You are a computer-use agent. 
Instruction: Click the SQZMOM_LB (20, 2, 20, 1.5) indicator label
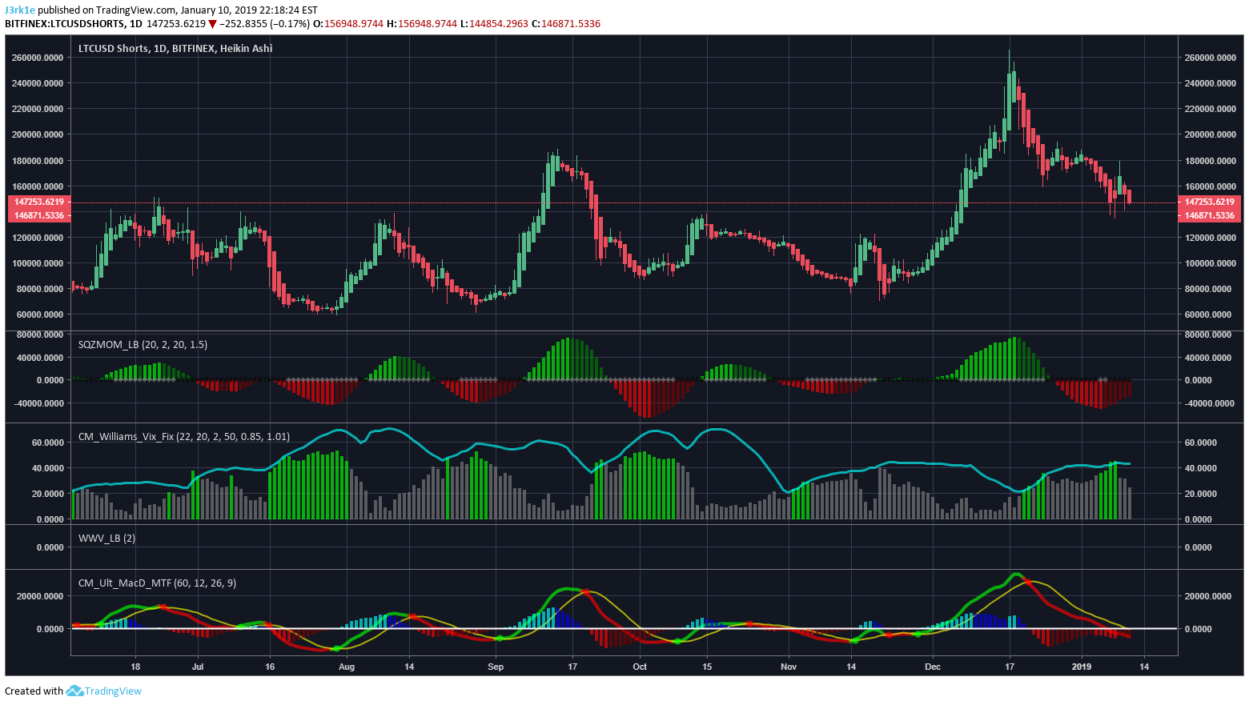[143, 344]
